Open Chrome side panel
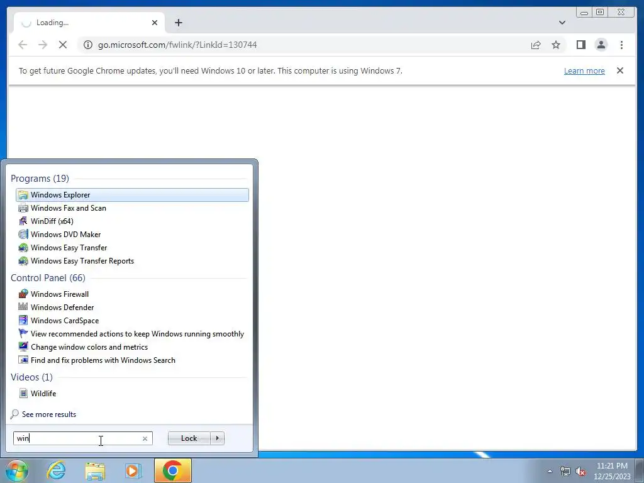644x483 pixels. tap(580, 45)
